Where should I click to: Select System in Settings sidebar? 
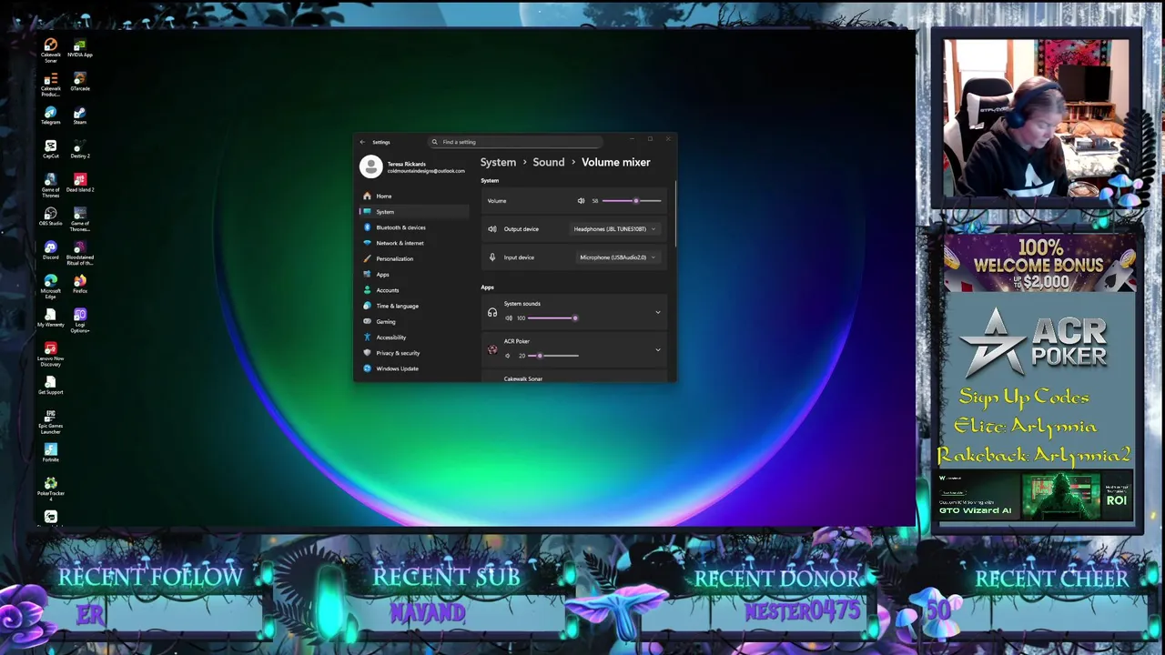414,212
